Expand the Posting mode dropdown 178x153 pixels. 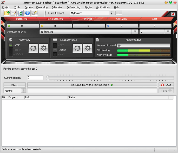pyautogui.click(x=23, y=91)
